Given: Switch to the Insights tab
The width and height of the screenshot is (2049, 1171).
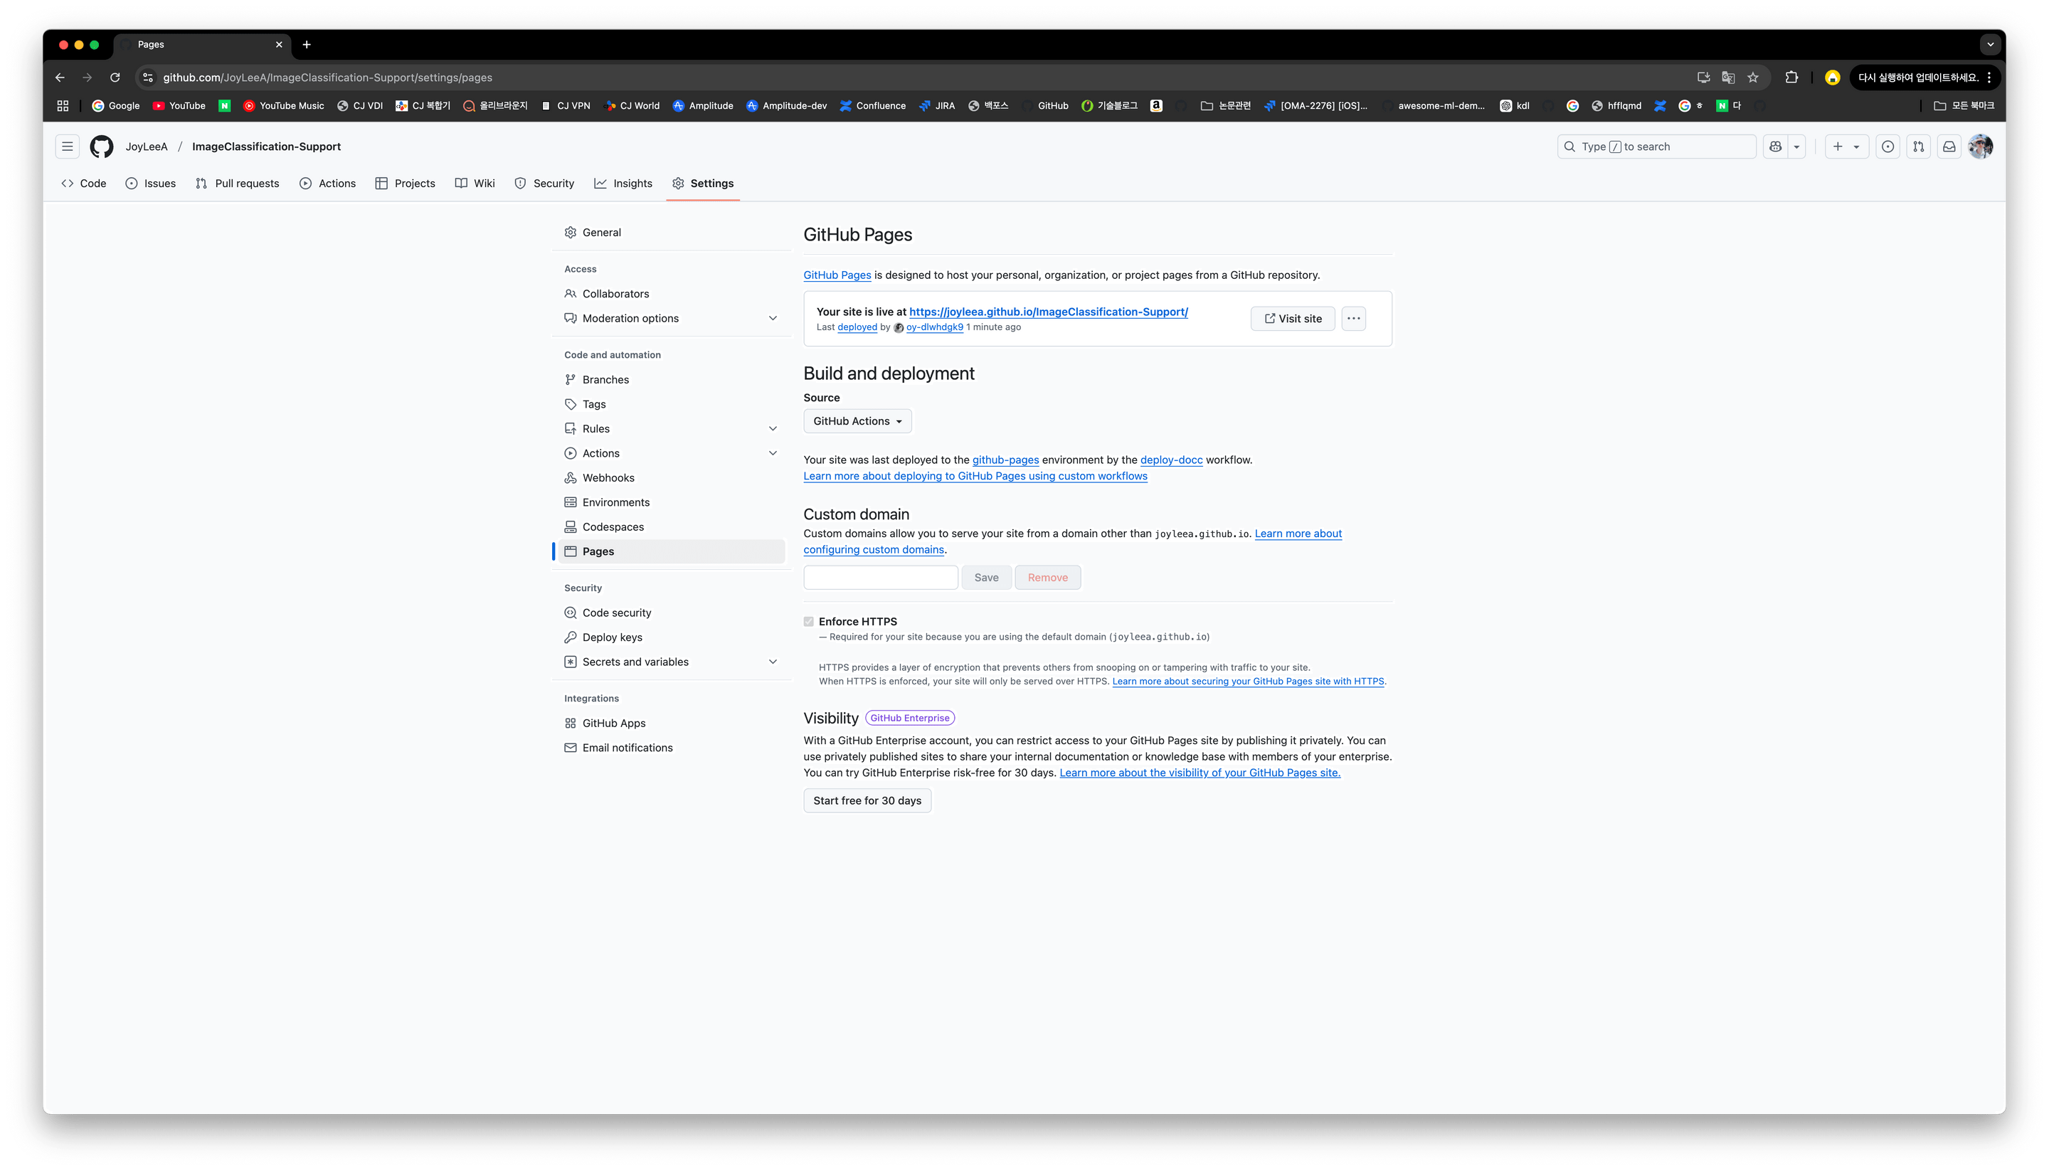Looking at the screenshot, I should point(623,184).
